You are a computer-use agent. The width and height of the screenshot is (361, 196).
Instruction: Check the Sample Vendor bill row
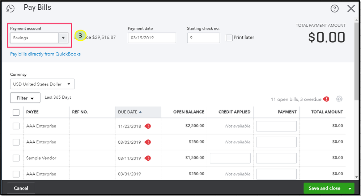tap(16, 158)
